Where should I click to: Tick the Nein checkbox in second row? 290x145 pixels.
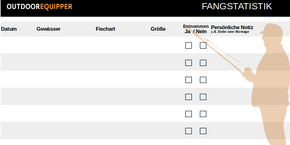203,63
